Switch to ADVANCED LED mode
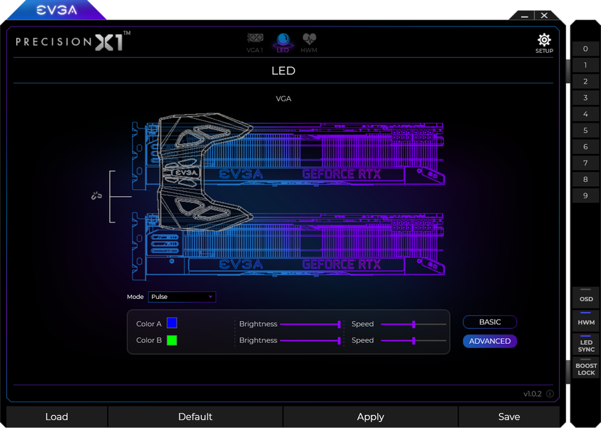This screenshot has height=428, width=601. pyautogui.click(x=490, y=341)
